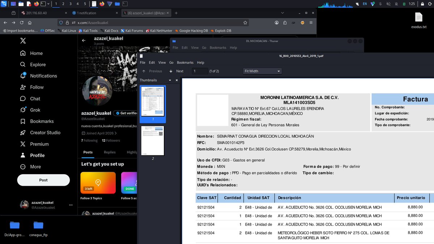Open the EN keyboard layout indicator
434x244 pixels.
pyautogui.click(x=365, y=4)
